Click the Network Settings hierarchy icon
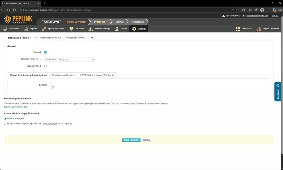The image size is (283, 170). pyautogui.click(x=91, y=29)
